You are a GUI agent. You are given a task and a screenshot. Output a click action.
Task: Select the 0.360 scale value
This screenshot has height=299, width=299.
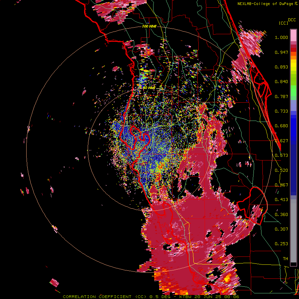pyautogui.click(x=281, y=215)
